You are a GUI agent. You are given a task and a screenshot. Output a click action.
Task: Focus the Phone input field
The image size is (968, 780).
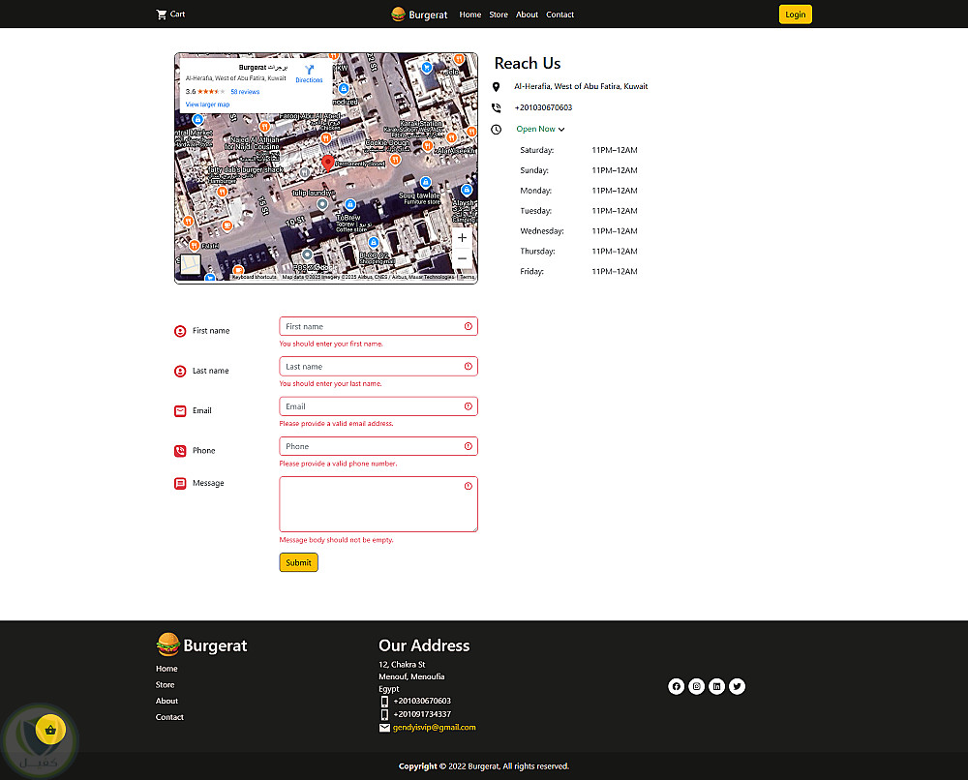[x=378, y=446]
